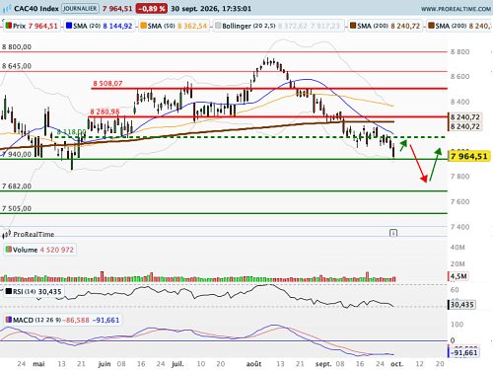Click the 30 sept. 2026, 17:35:01 timestamp

pyautogui.click(x=211, y=9)
